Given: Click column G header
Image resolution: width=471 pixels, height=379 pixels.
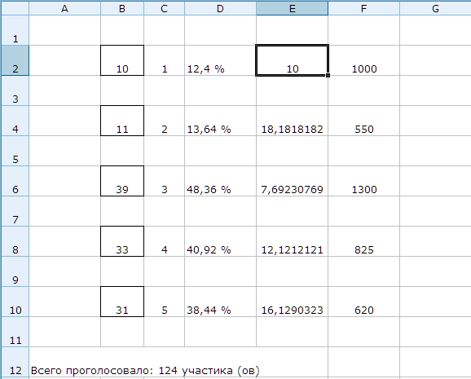Looking at the screenshot, I should tap(435, 8).
